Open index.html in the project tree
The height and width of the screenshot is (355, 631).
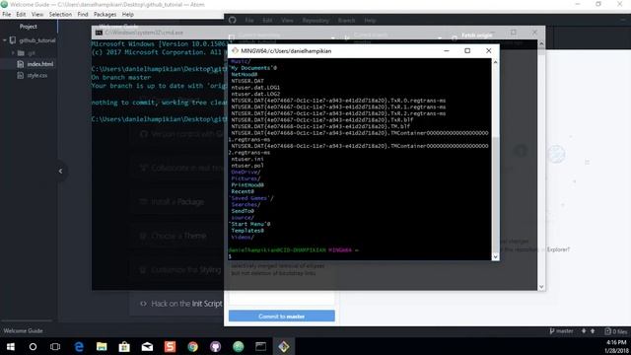40,64
